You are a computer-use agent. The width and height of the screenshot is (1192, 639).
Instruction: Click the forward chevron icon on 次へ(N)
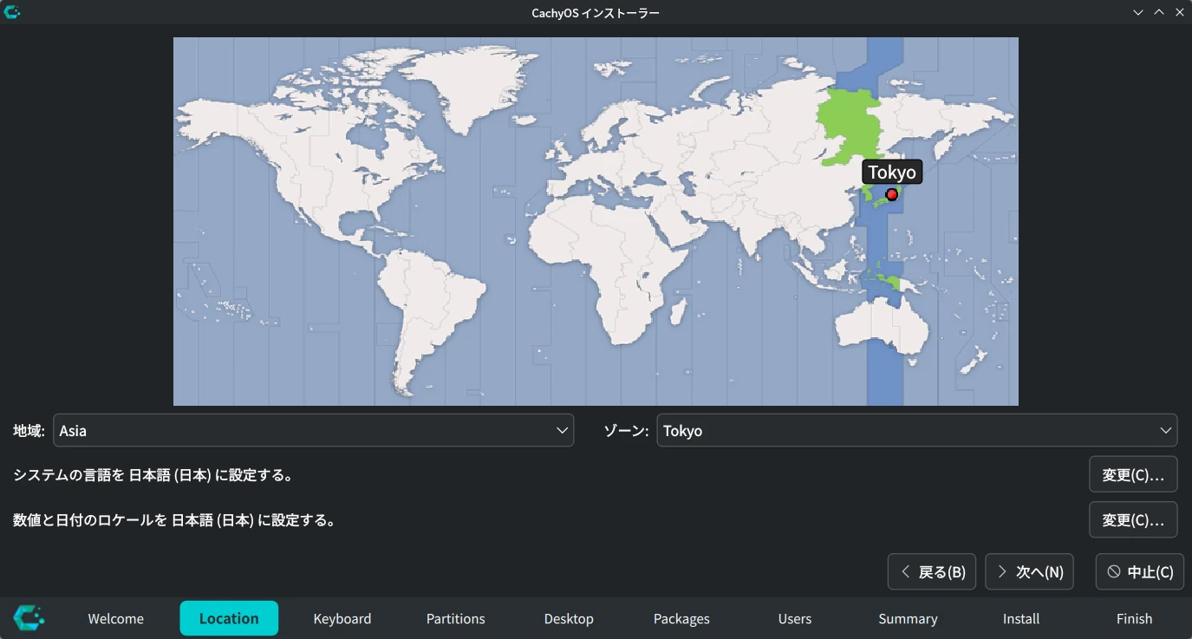click(1002, 572)
